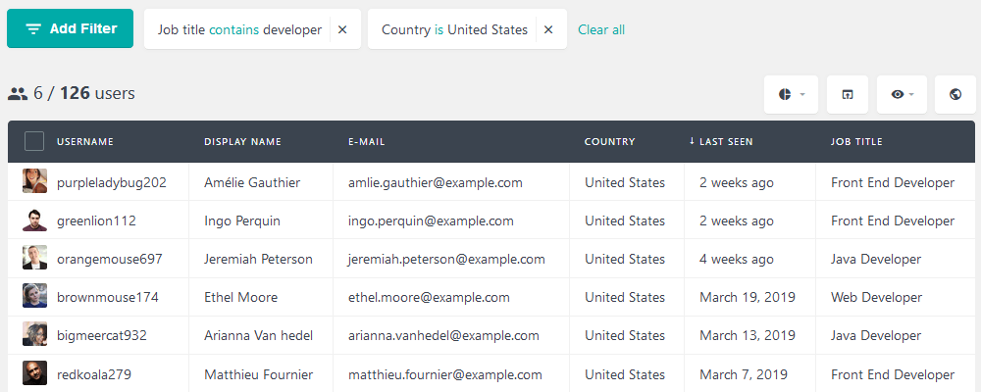Open the pie chart segments dropdown
The height and width of the screenshot is (392, 981).
click(791, 94)
